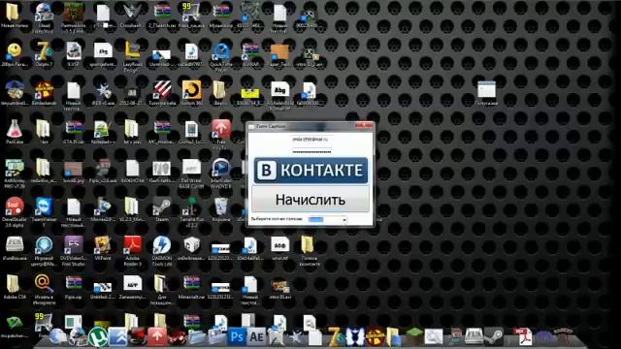The width and height of the screenshot is (621, 349).
Task: Select the Adobe Reader X desktop icon
Action: point(132,252)
